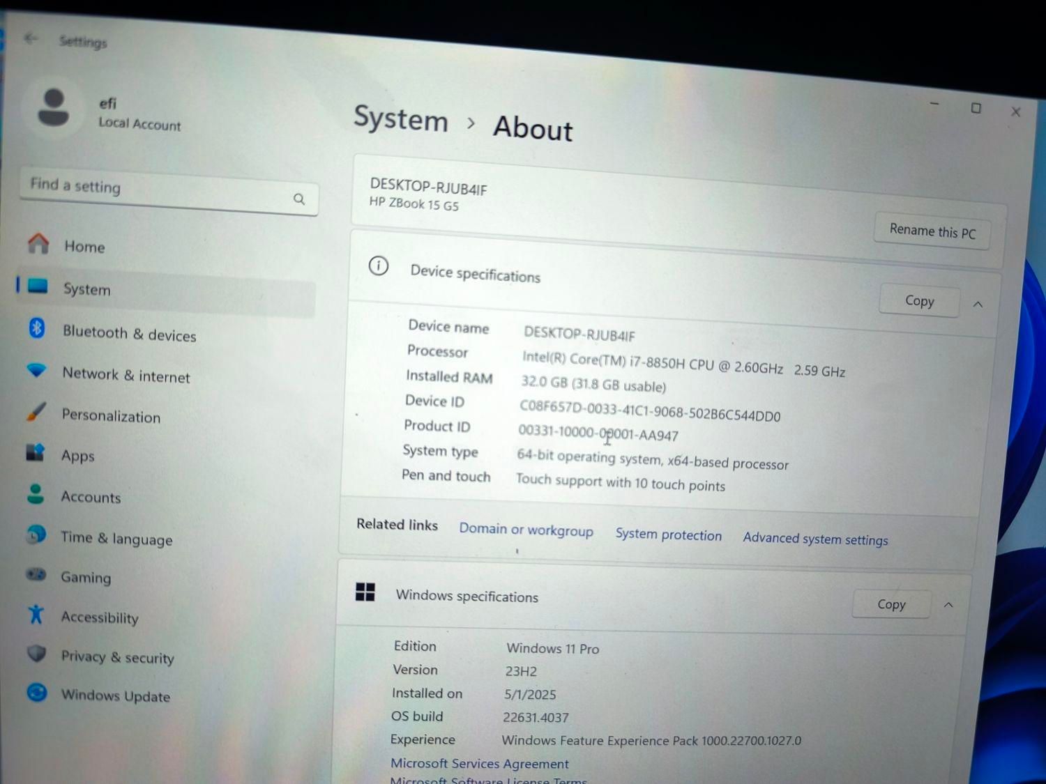Minimize the Settings window
This screenshot has width=1046, height=784.
934,104
